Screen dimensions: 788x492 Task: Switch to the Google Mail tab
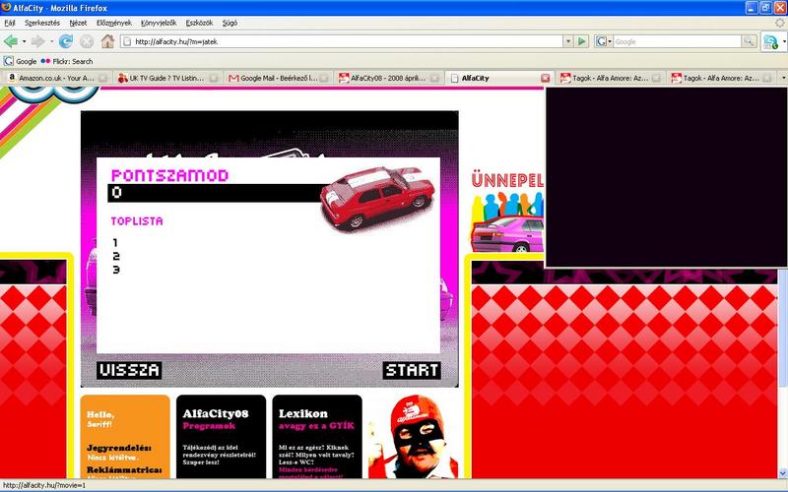coord(278,78)
